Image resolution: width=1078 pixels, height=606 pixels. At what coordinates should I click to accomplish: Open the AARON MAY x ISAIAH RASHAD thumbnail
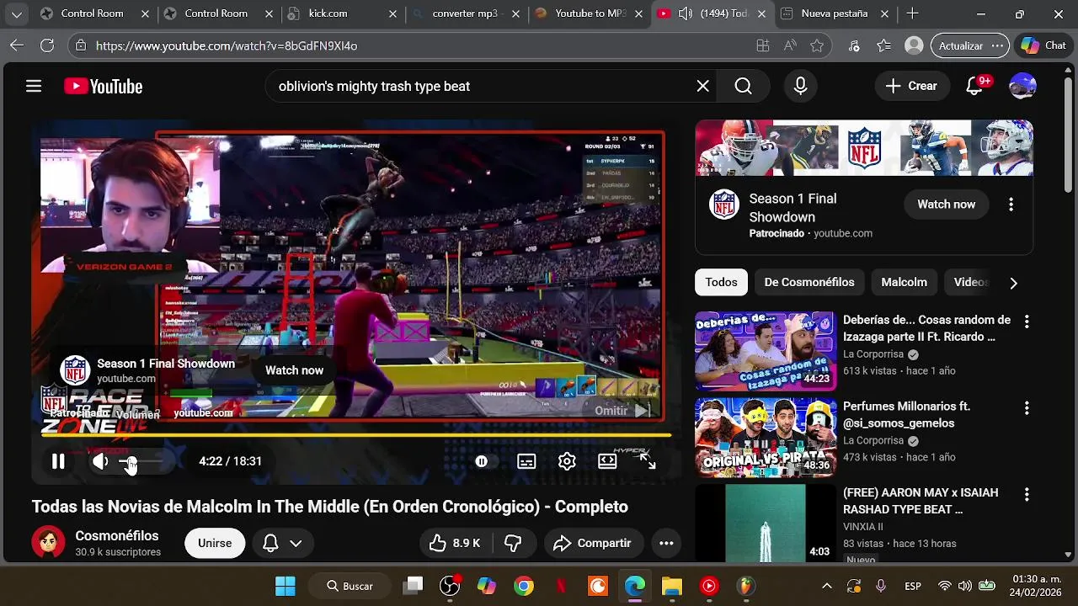pyautogui.click(x=765, y=524)
